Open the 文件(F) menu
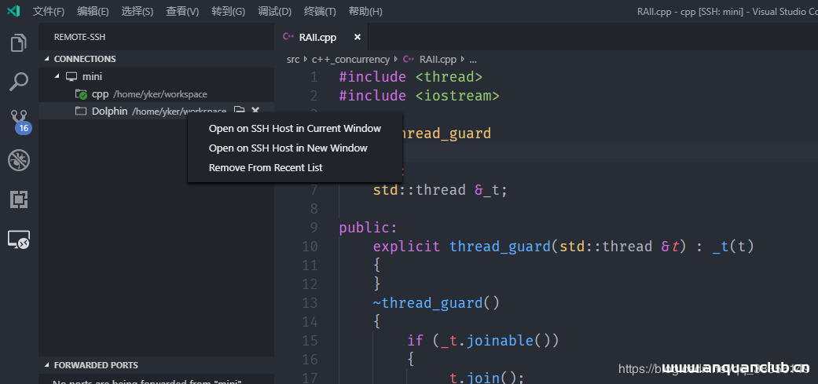This screenshot has height=384, width=818. coord(49,12)
